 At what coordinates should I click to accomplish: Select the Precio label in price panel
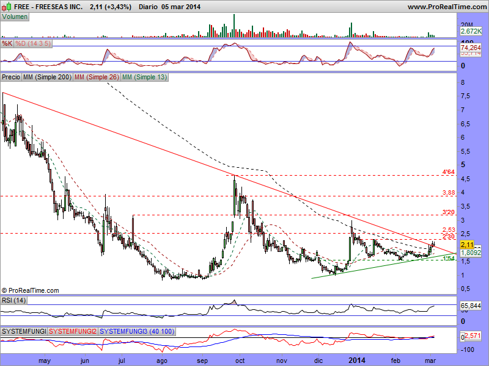pos(11,77)
